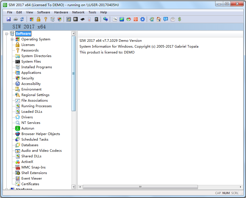Open the Edit menu
Image resolution: width=246 pixels, height=198 pixels.
coord(19,12)
